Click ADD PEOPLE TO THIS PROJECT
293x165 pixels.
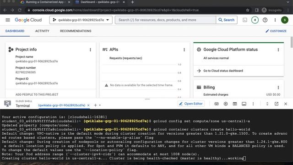point(37,94)
